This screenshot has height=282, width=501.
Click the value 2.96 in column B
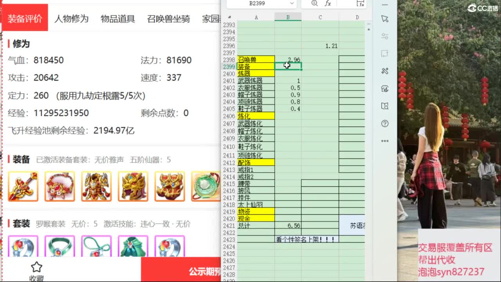pos(288,60)
